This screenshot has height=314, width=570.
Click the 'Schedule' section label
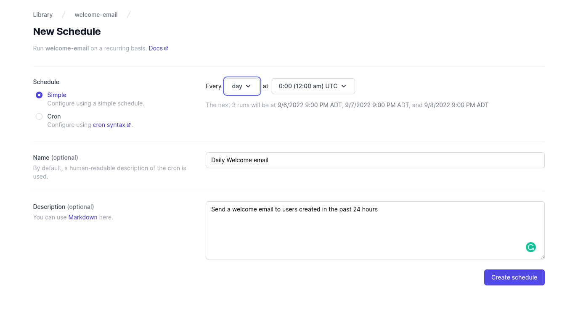pyautogui.click(x=46, y=82)
